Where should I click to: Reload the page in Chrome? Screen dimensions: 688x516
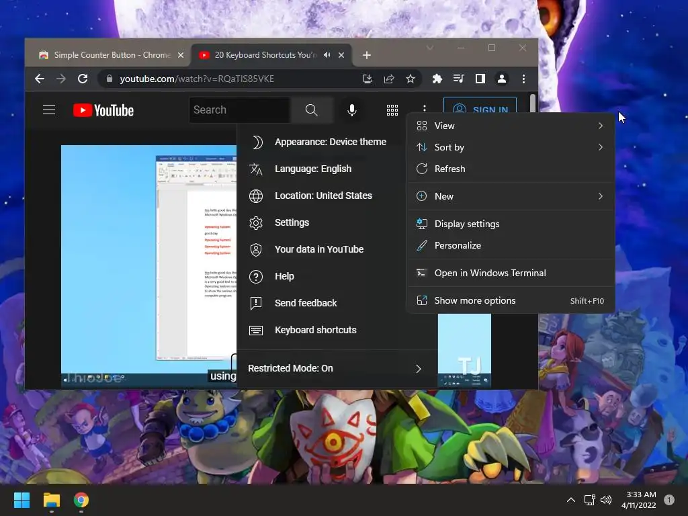83,79
